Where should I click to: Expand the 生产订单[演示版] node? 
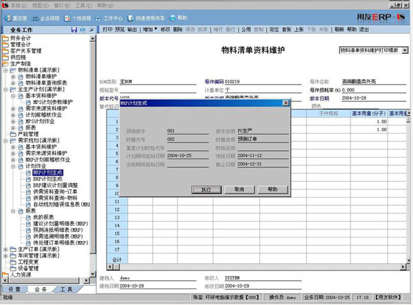point(6,249)
